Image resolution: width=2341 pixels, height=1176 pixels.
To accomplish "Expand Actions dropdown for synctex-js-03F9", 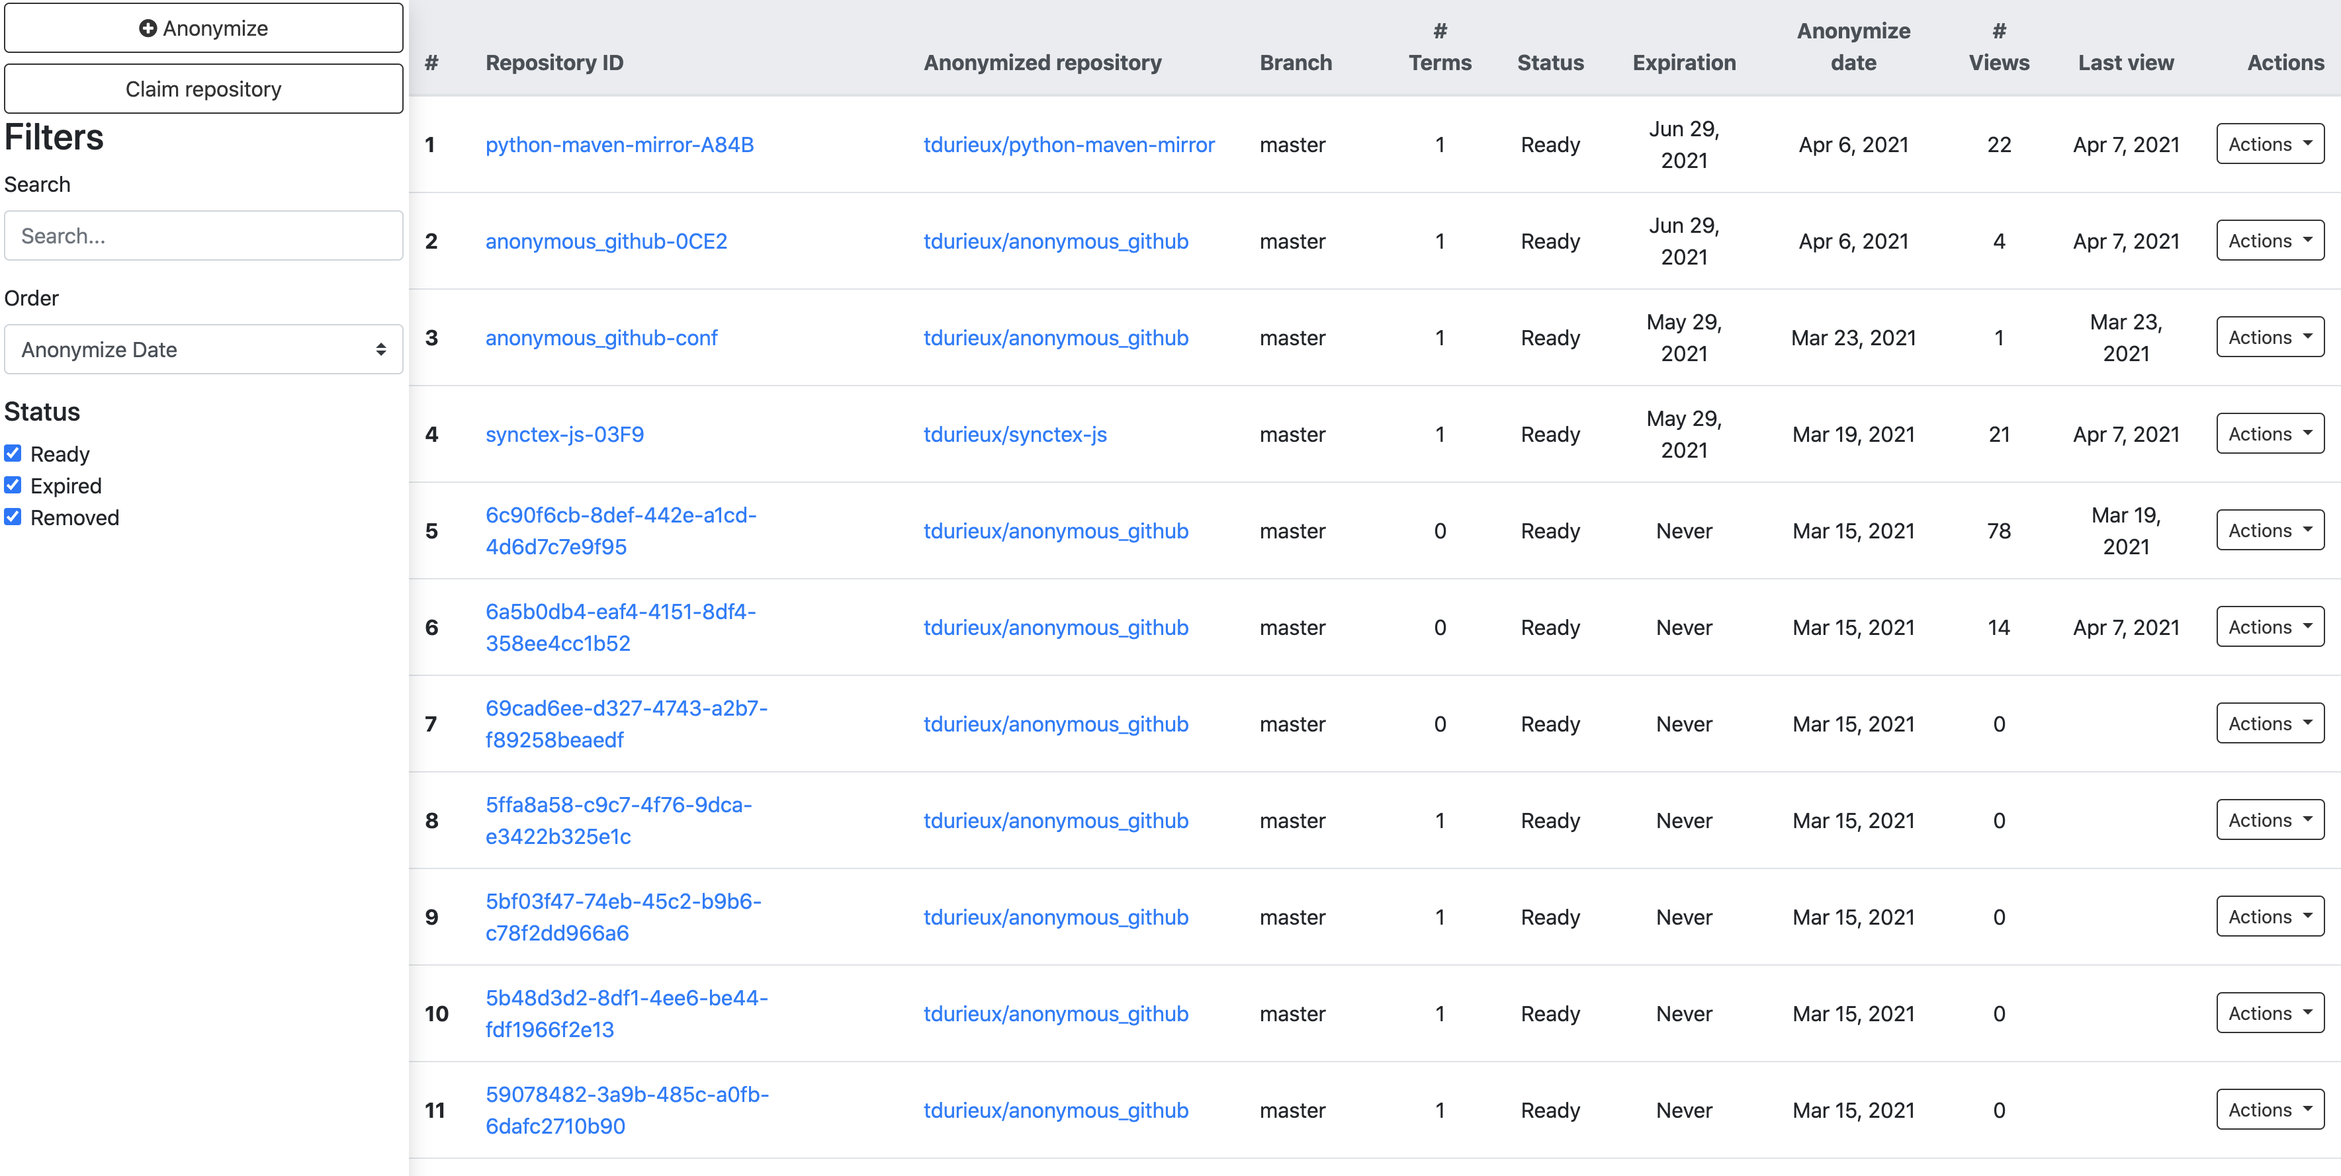I will (2270, 433).
